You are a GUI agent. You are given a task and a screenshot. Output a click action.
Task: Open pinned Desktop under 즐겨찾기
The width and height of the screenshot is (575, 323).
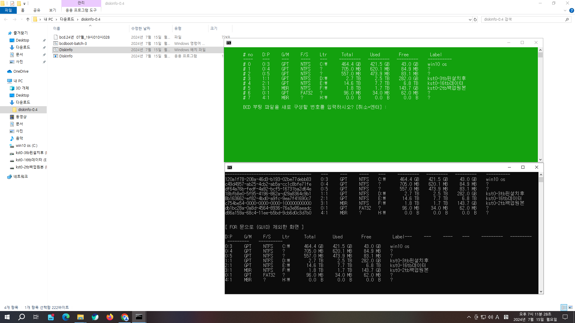point(22,40)
